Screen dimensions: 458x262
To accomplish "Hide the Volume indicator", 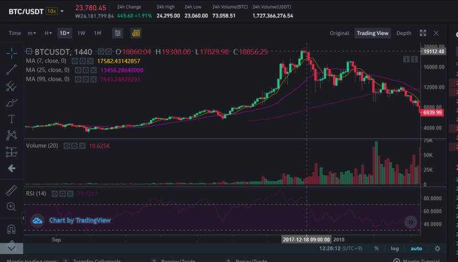I will pos(66,146).
